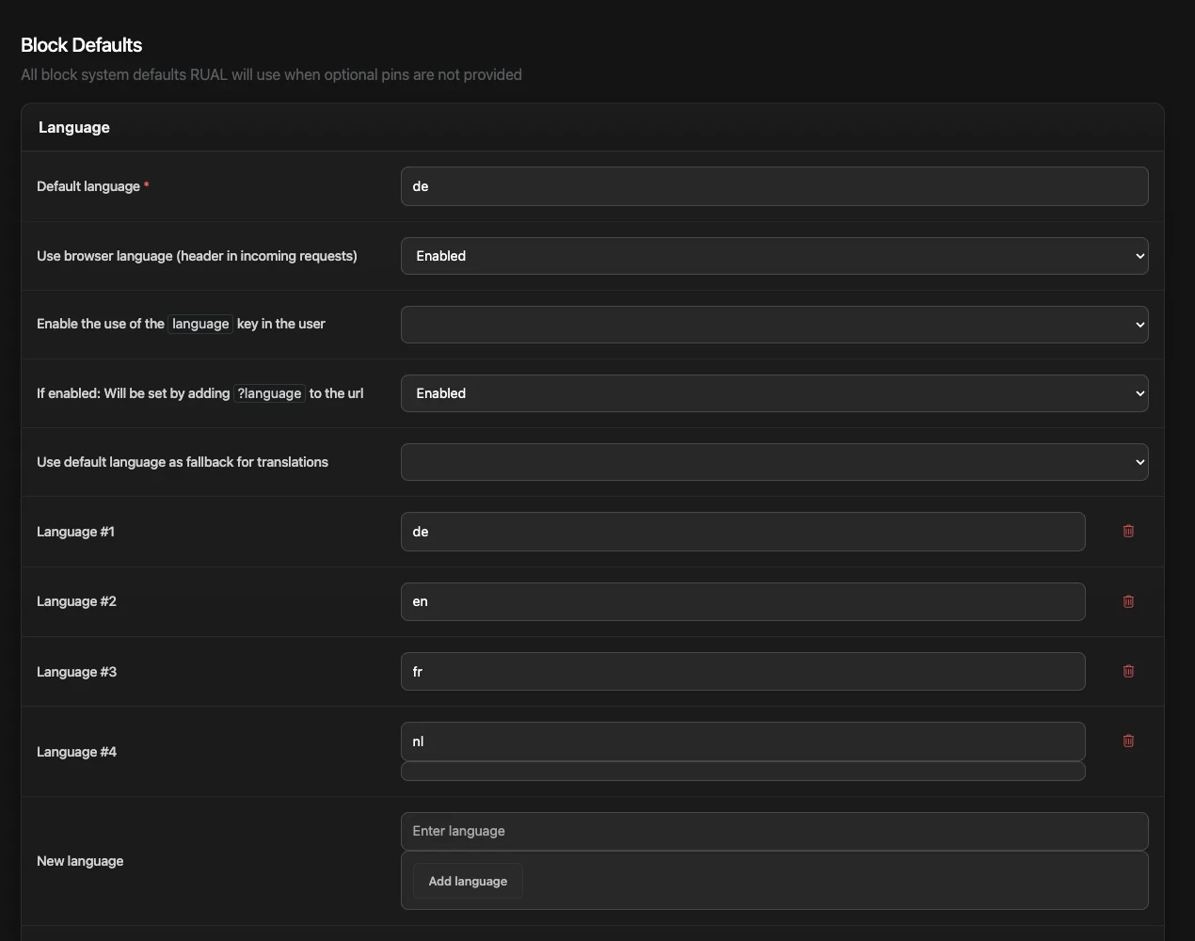Select the Language #3 field containing fr

742,671
